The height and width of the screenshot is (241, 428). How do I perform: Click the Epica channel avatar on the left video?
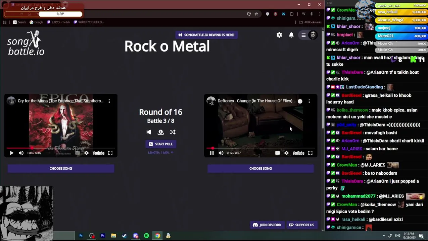11,101
